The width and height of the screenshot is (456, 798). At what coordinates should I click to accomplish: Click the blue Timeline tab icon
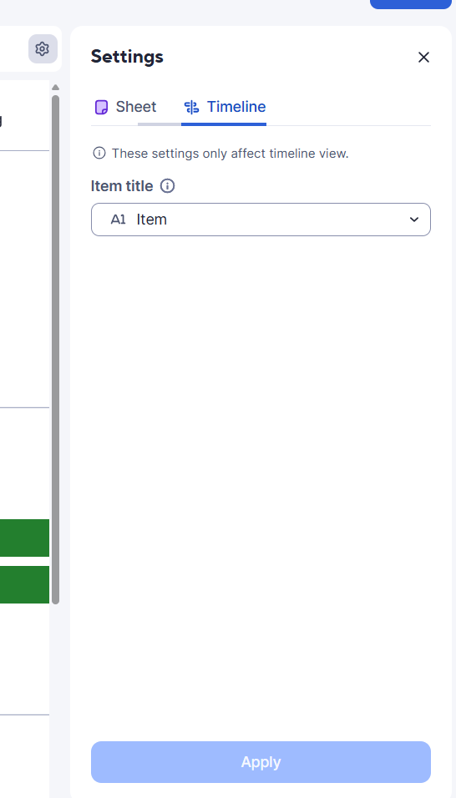pos(191,107)
